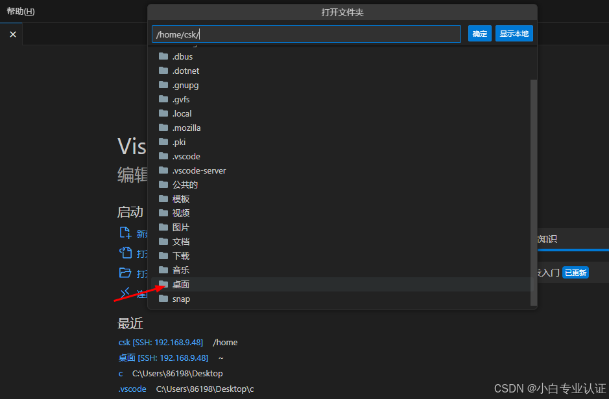
Task: Open the recent .vscode folder link
Action: point(132,389)
